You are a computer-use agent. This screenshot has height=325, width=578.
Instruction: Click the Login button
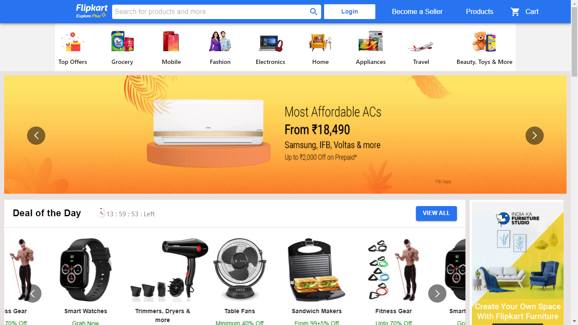click(x=350, y=12)
